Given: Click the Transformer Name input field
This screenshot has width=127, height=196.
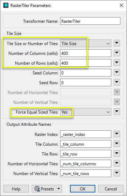Looking at the screenshot, I should point(90,21).
